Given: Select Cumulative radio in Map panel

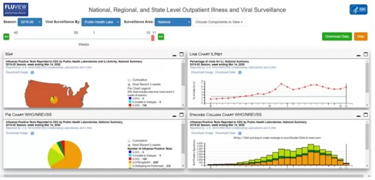Looking at the screenshot, I should [129, 80].
